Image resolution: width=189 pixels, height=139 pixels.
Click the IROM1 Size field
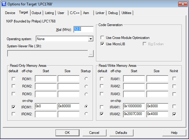[68, 107]
